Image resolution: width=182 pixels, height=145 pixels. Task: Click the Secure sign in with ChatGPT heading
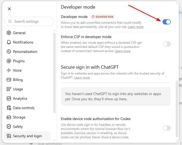click(90, 67)
